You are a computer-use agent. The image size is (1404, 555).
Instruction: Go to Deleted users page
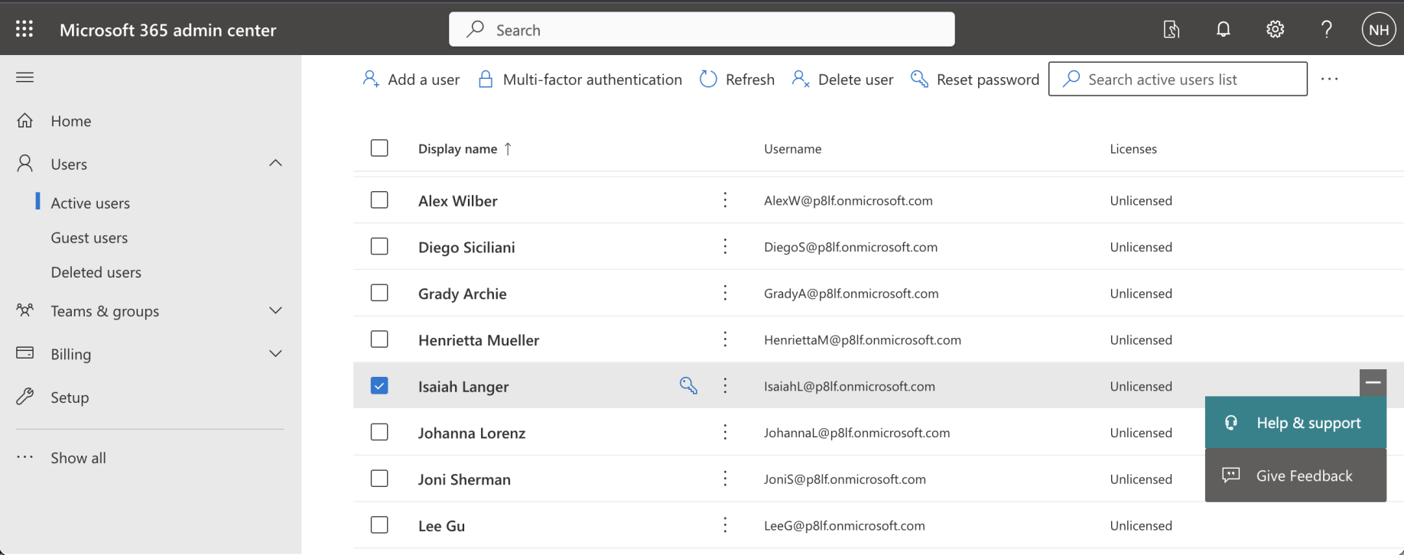96,272
